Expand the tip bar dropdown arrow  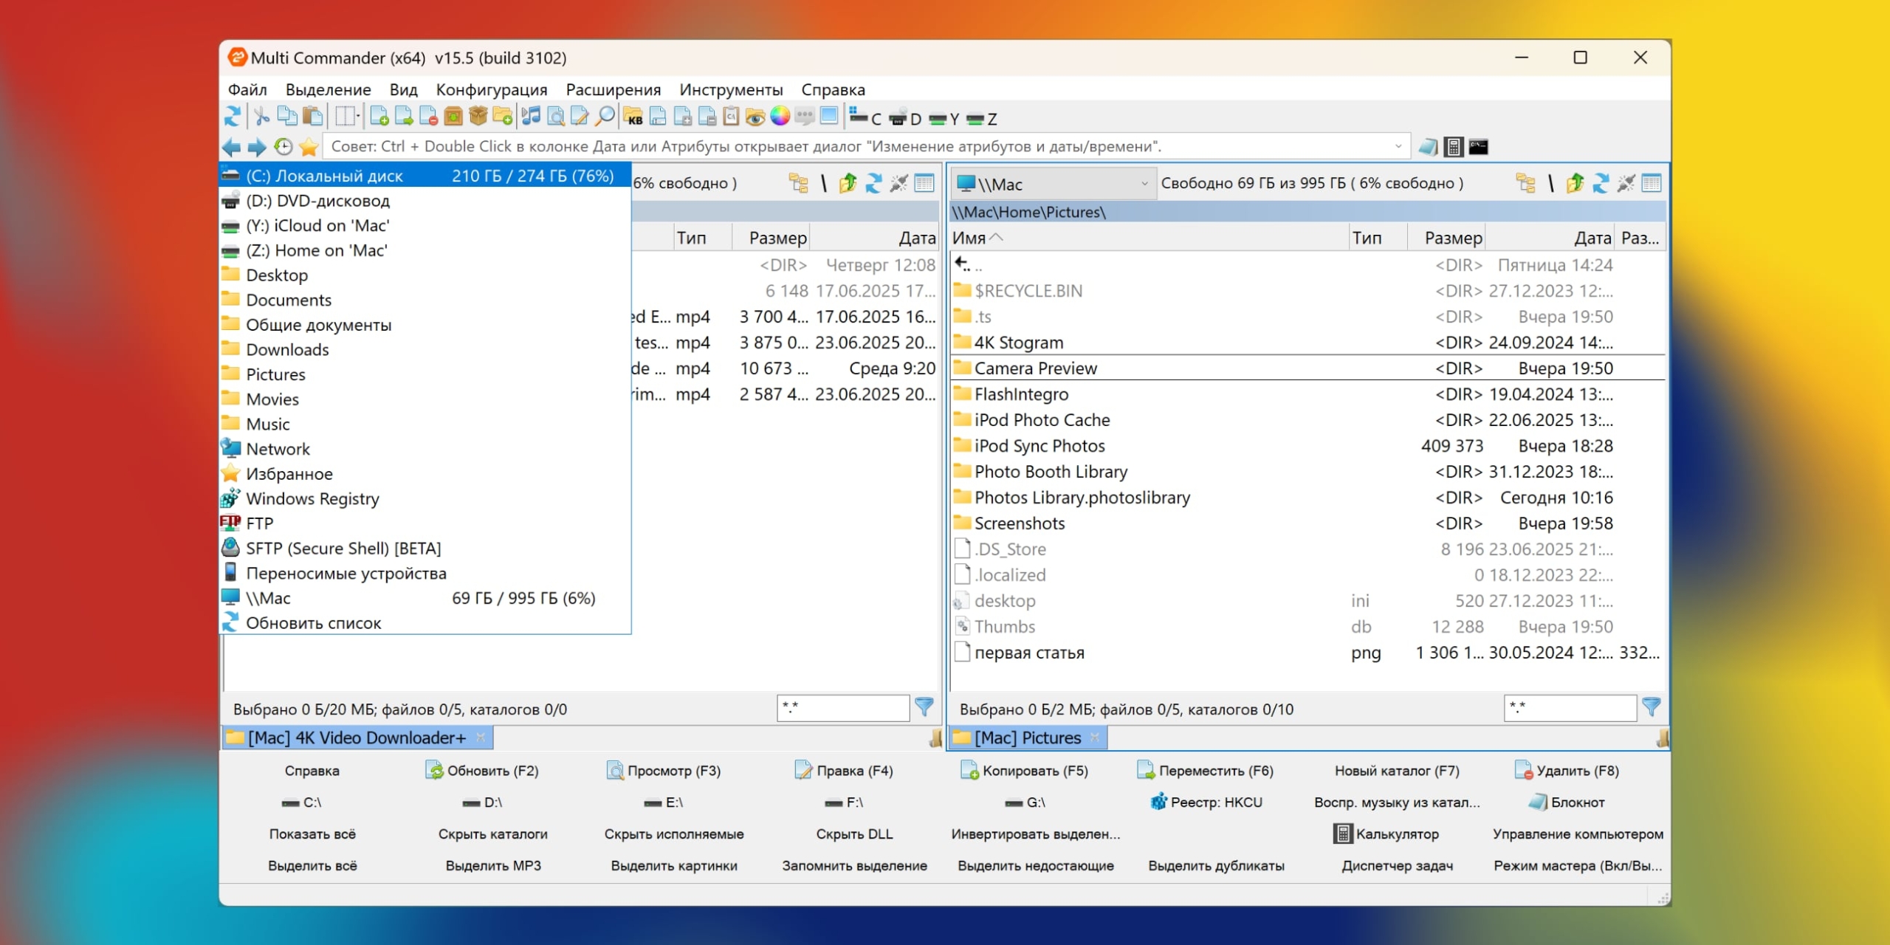1398,147
